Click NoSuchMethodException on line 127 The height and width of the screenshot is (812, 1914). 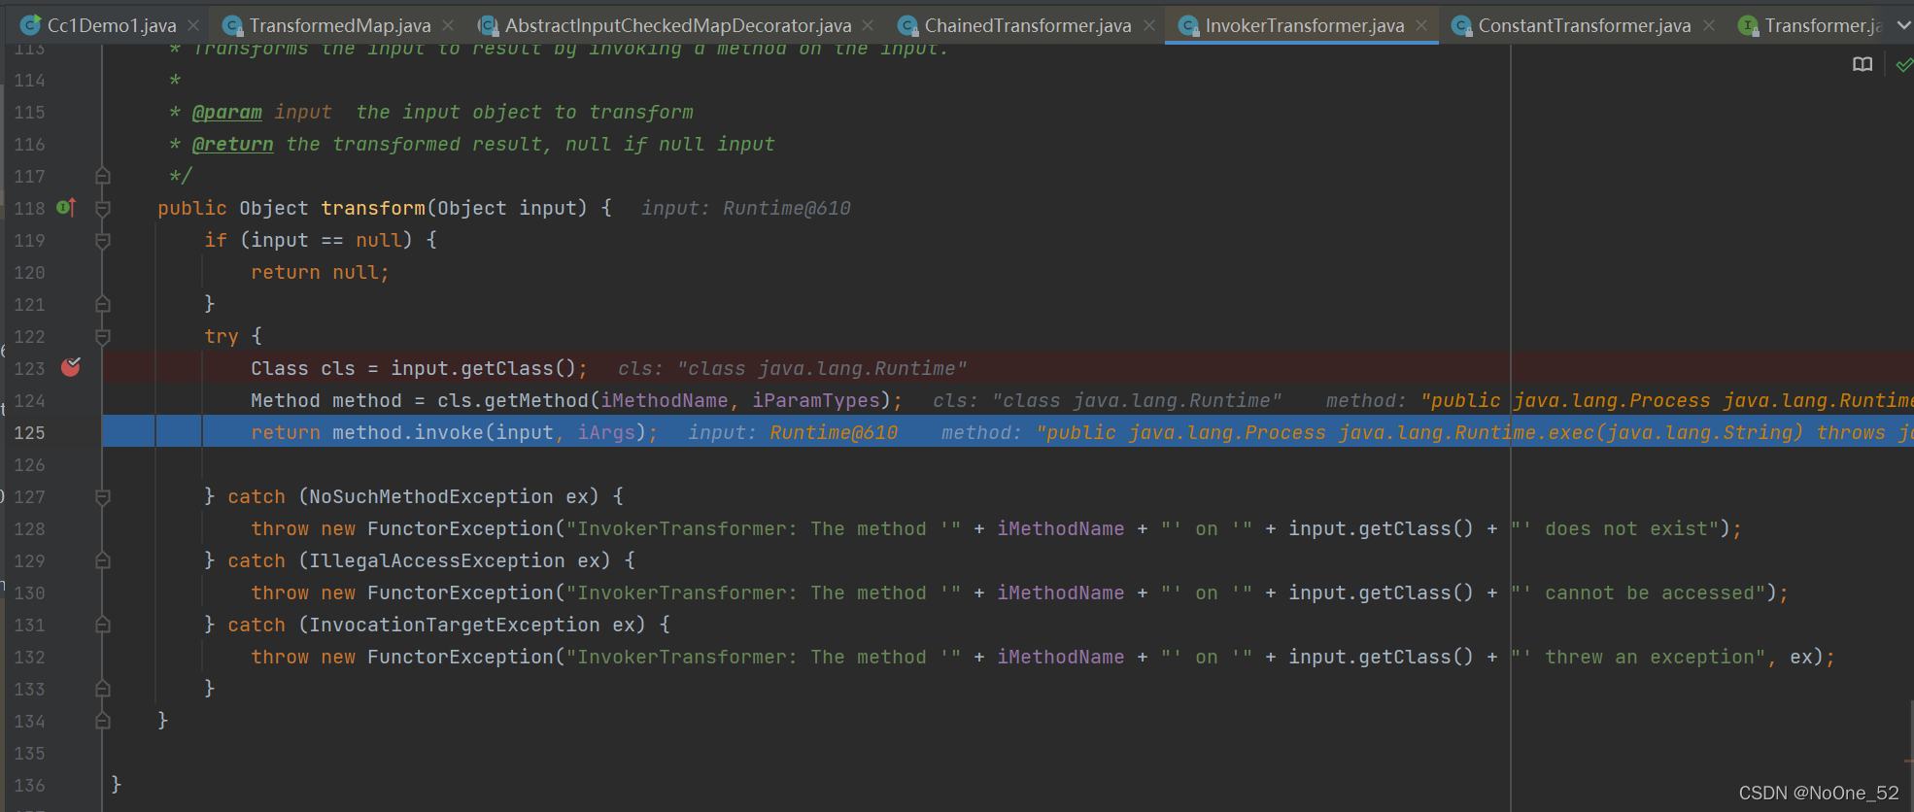tap(431, 496)
